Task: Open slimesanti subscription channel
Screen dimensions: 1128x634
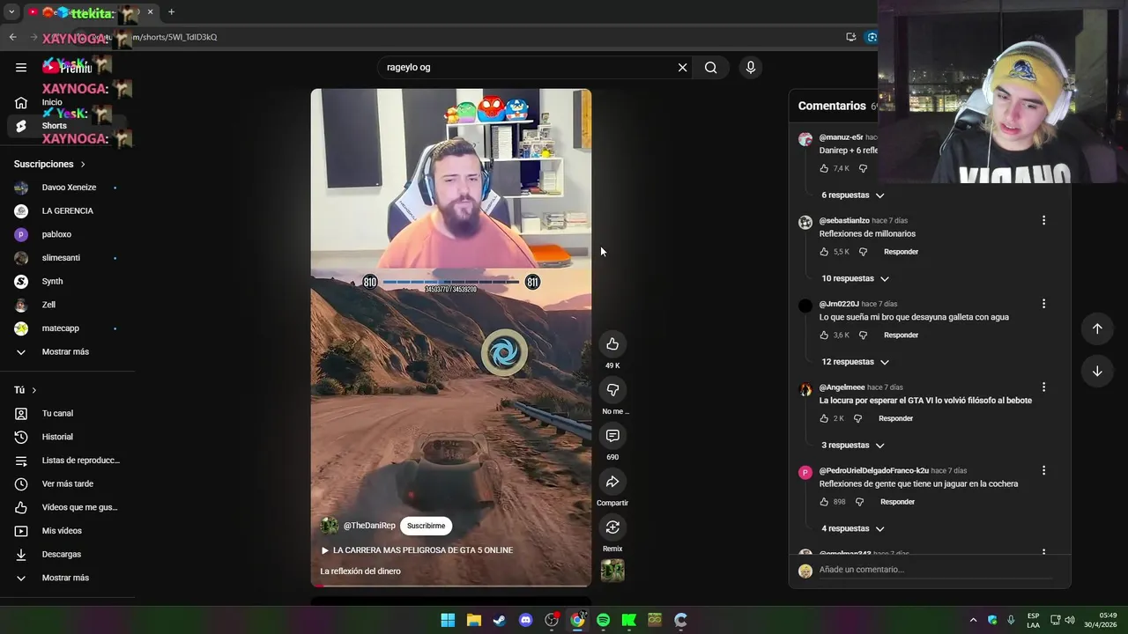Action: 67,258
